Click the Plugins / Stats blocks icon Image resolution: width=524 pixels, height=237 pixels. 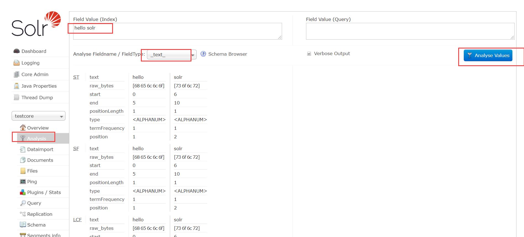coord(23,192)
